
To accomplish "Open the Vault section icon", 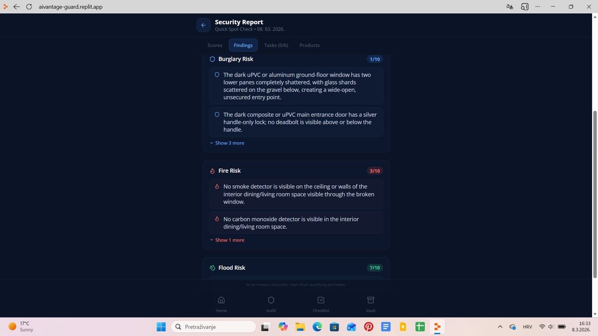I will [370, 304].
